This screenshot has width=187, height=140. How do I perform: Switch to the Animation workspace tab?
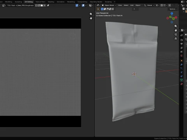61,2
